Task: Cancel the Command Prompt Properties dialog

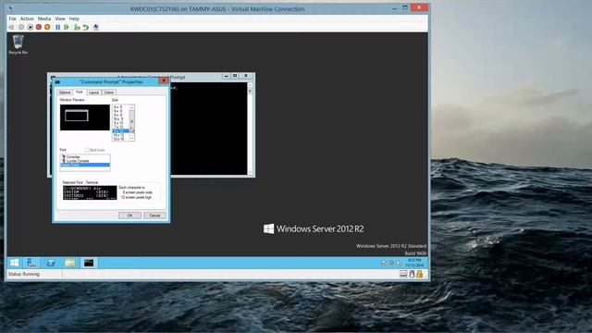Action: 154,216
